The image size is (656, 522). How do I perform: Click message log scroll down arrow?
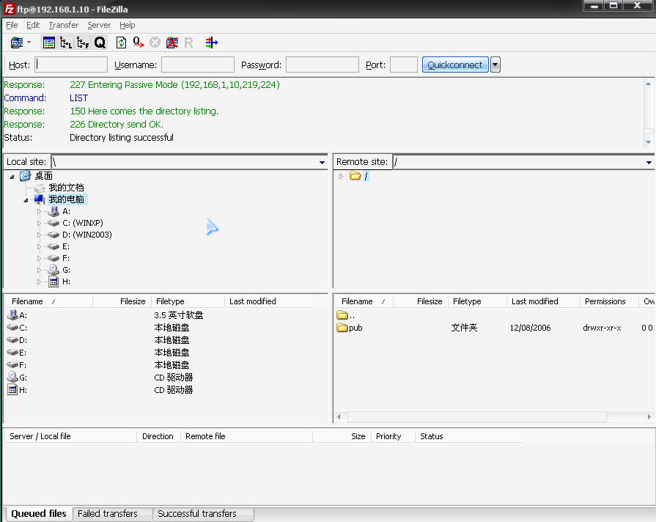click(x=648, y=142)
